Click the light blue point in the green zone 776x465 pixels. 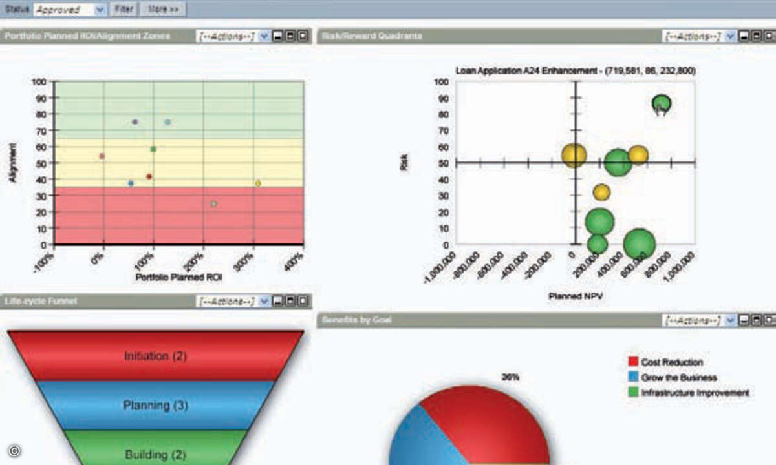[167, 121]
